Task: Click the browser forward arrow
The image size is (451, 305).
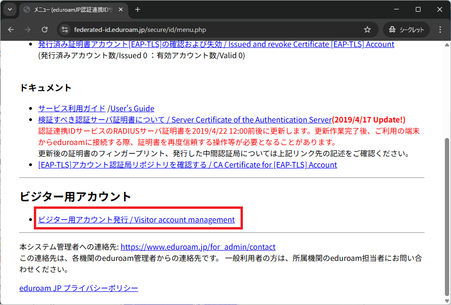Action: 28,30
